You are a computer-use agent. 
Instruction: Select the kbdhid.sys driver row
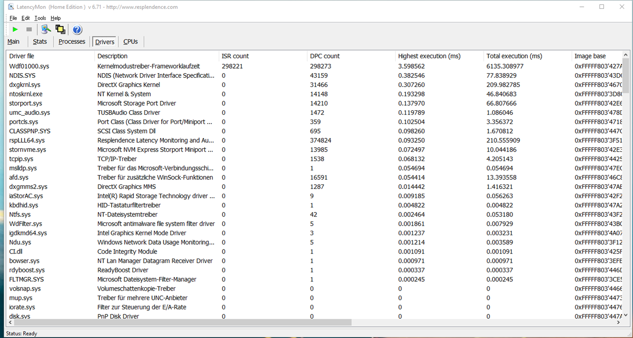314,205
